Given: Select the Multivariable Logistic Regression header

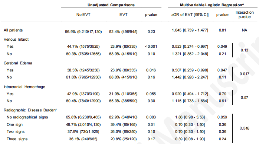Looking at the screenshot, I should click(212, 5).
